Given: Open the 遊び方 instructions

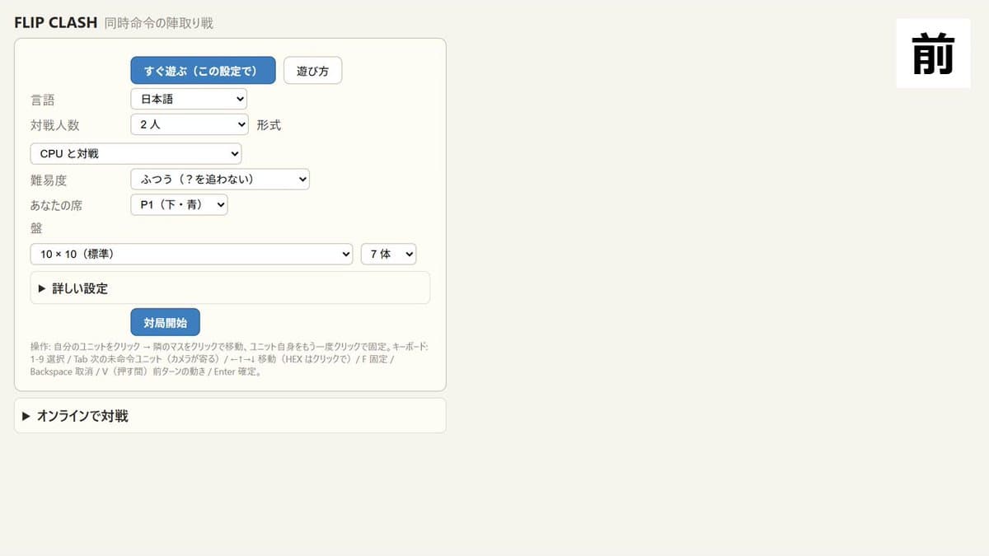Looking at the screenshot, I should 312,71.
